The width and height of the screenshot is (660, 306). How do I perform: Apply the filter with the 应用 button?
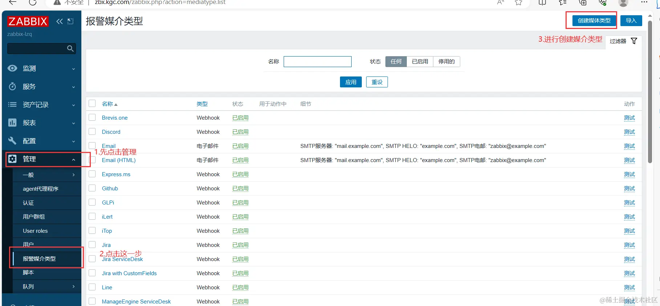coord(351,82)
